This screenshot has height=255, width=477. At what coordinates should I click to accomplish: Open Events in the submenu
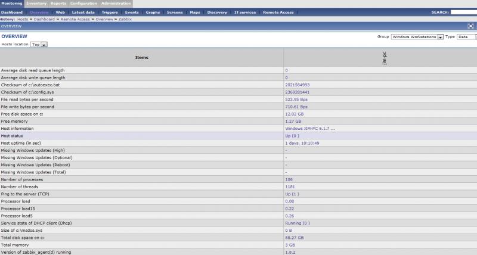[132, 13]
